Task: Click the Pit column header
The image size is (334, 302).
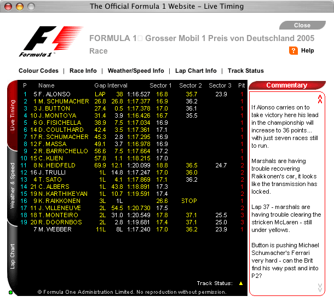Action: pyautogui.click(x=241, y=85)
